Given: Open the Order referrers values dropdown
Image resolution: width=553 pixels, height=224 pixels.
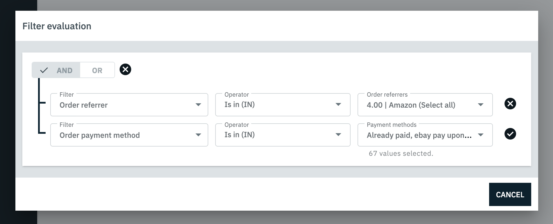Looking at the screenshot, I should 425,105.
